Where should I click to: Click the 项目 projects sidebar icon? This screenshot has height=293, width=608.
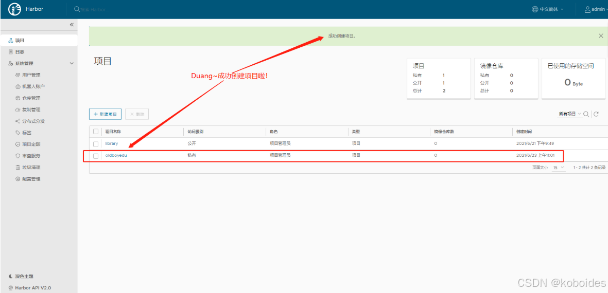[x=10, y=40]
